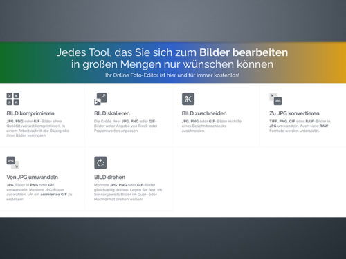Click the BILD komprimieren compress icon
Image resolution: width=346 pixels, height=259 pixels.
(x=12, y=99)
